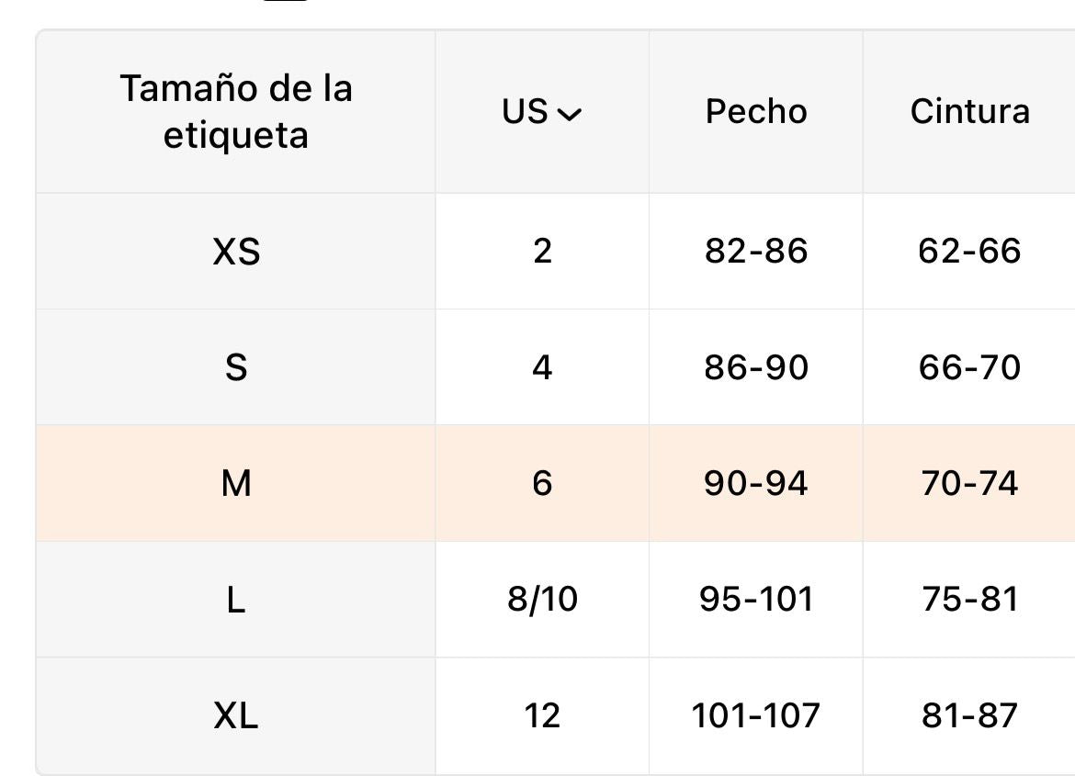Click US size 12 cell
The width and height of the screenshot is (1075, 776).
coord(542,715)
